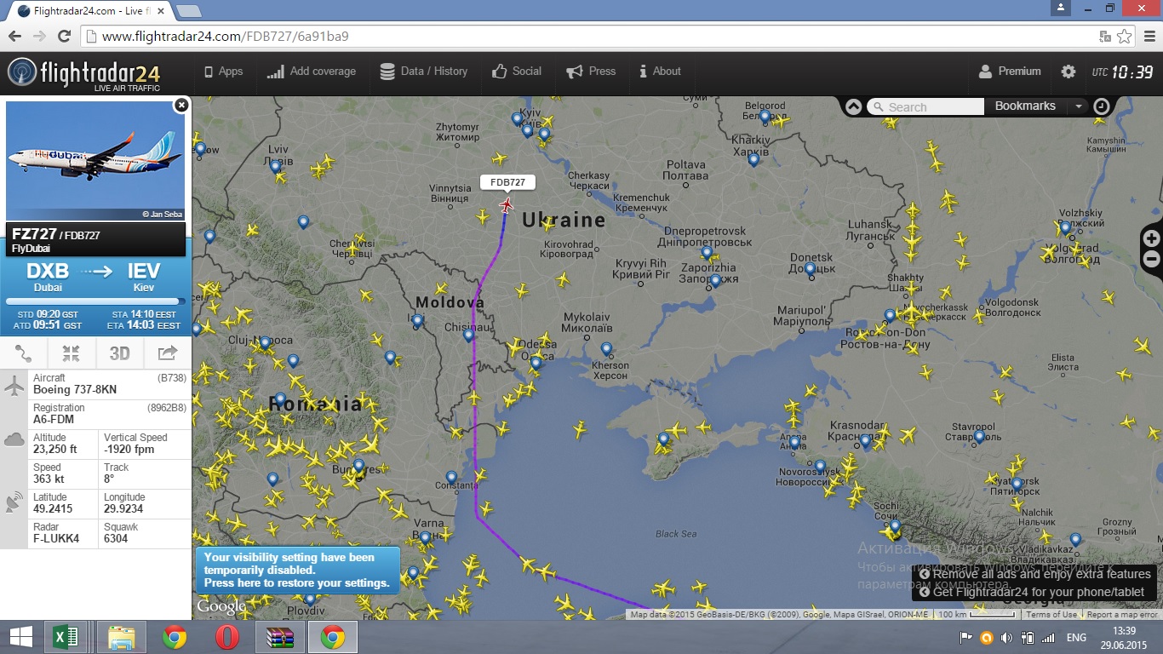Open the Data / History menu
Screen dimensions: 1163x654
point(424,72)
